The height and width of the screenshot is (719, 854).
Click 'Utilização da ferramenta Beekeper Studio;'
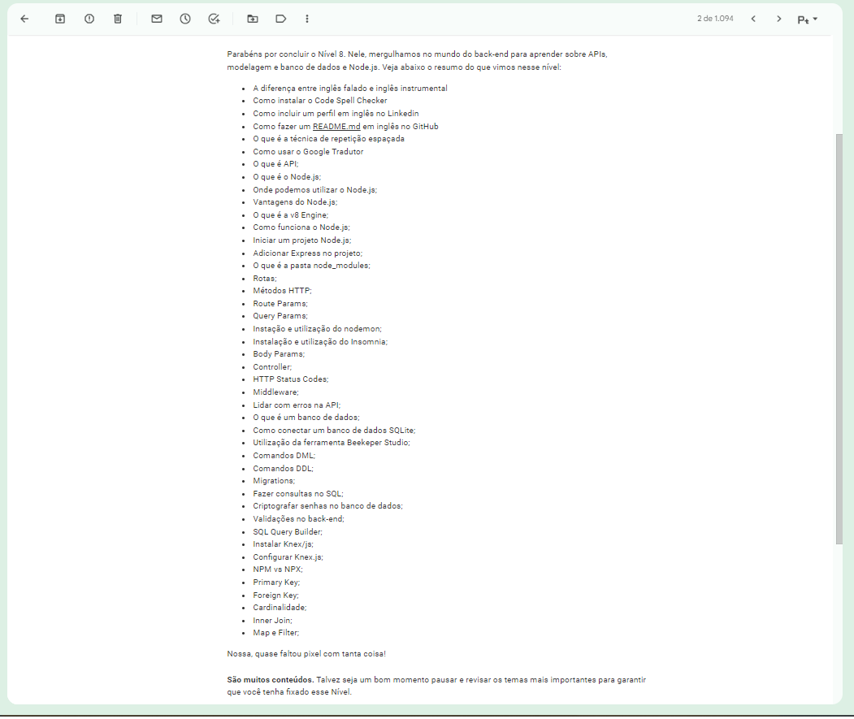tap(332, 443)
